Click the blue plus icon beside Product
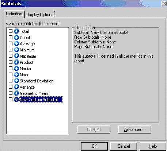The width and height of the screenshot is (167, 151). click(16, 62)
